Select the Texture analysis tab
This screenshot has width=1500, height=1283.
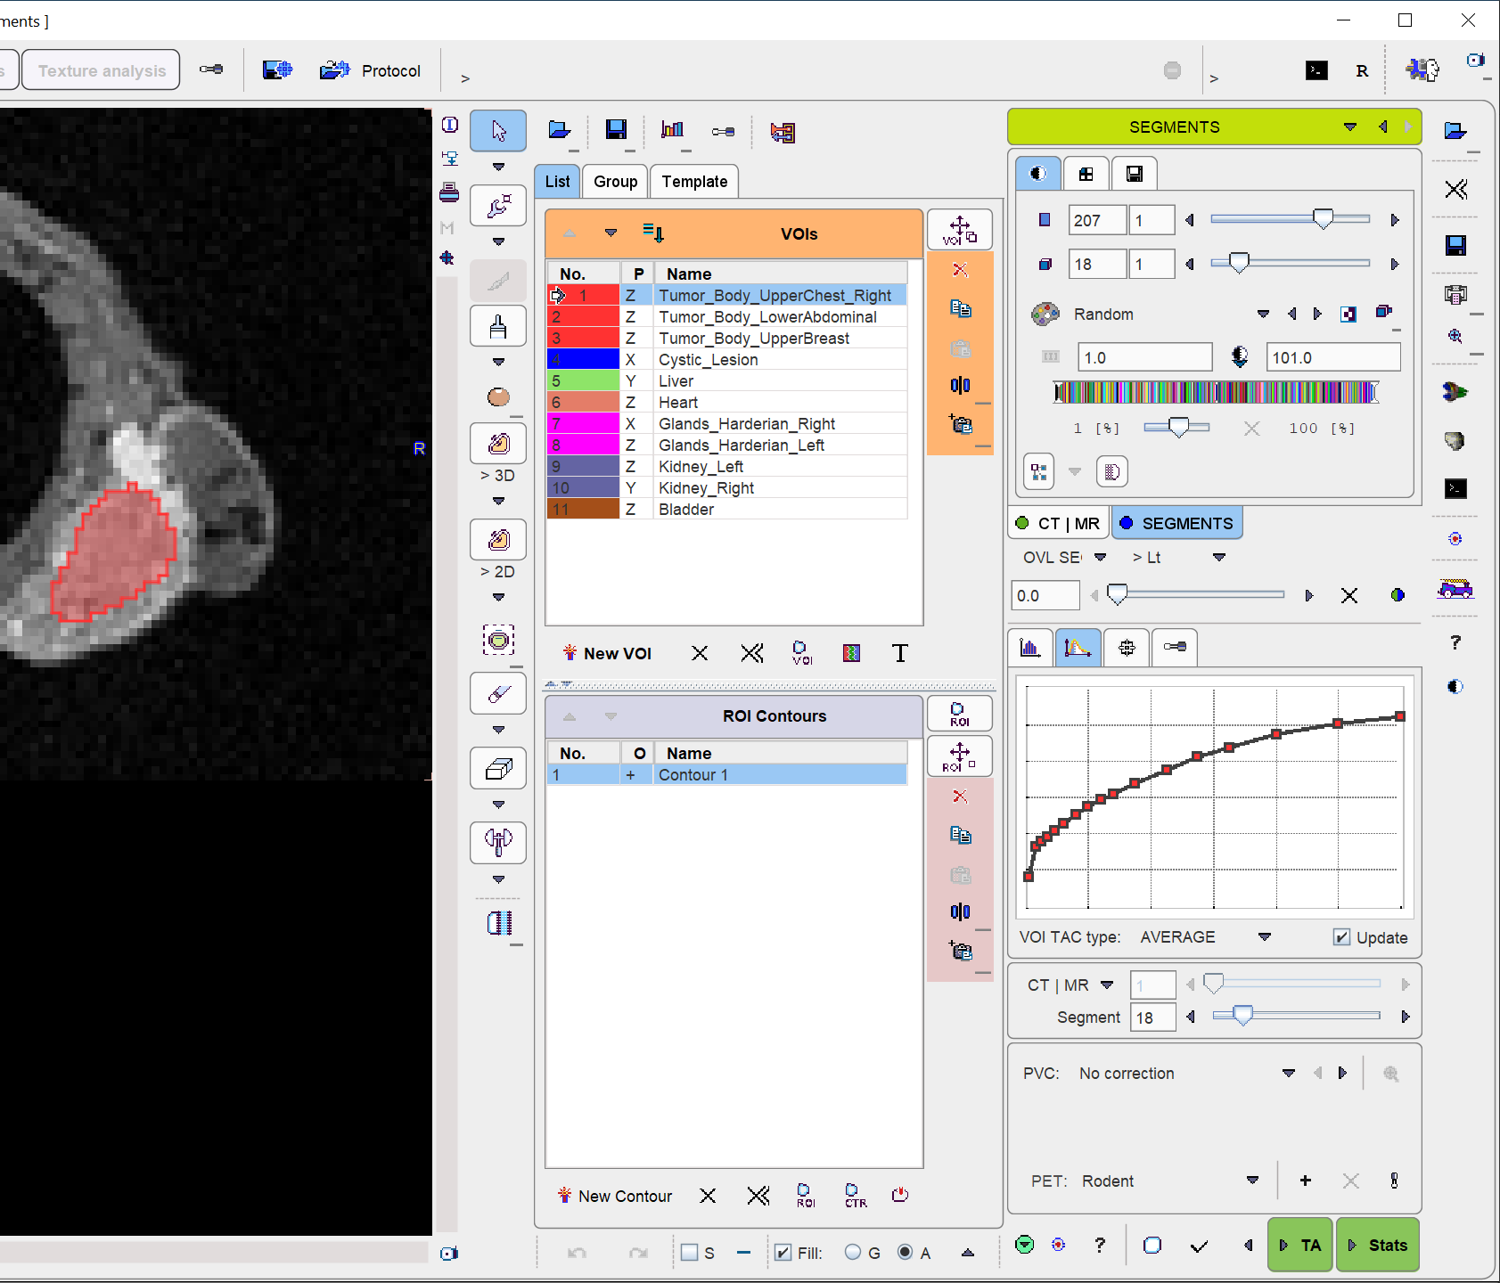pyautogui.click(x=101, y=70)
